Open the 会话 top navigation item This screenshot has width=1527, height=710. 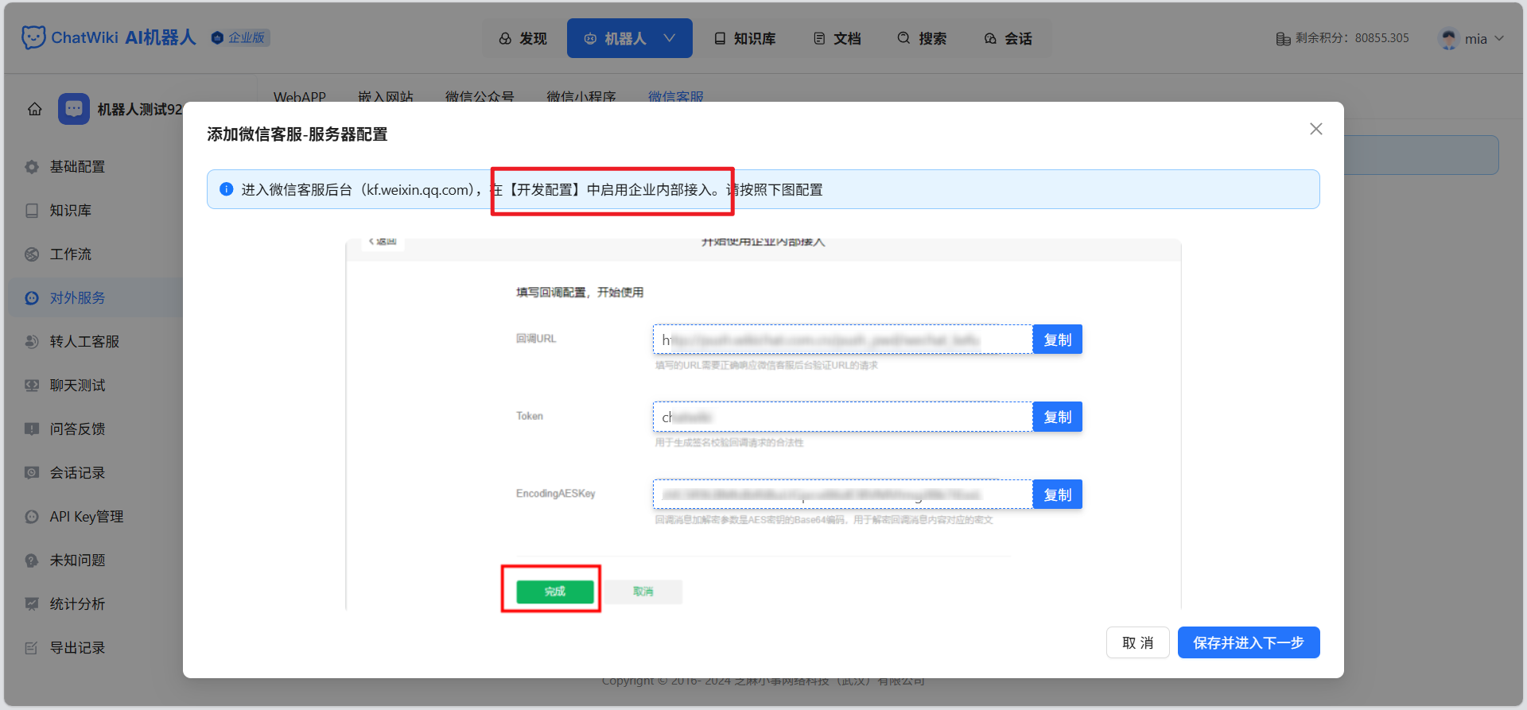[1008, 38]
